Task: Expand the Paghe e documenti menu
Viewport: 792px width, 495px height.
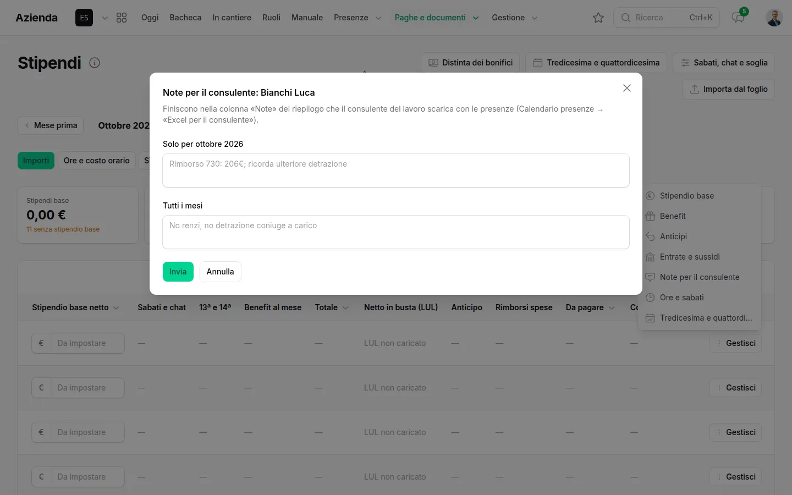Action: 437,18
